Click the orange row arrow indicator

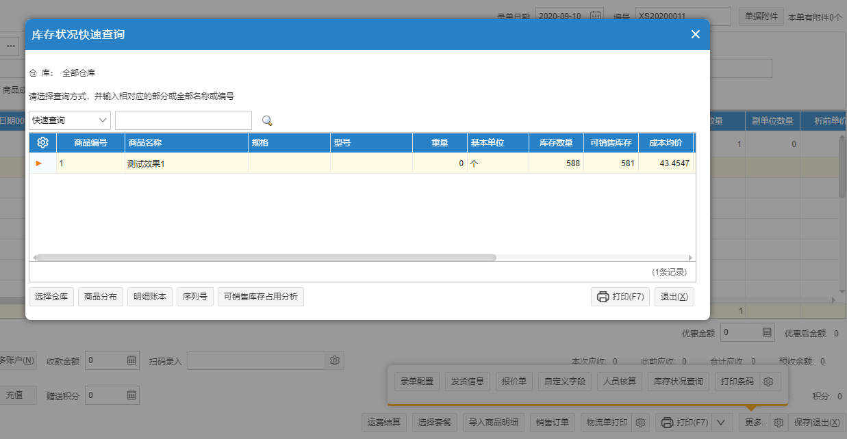pos(39,163)
